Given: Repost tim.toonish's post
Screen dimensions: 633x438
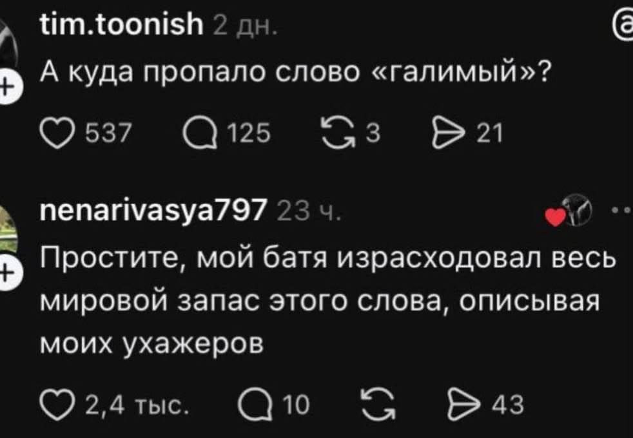Looking at the screenshot, I should (x=338, y=133).
